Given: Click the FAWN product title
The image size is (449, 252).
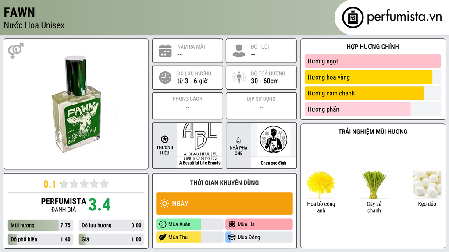Looking at the screenshot, I should click(x=19, y=13).
